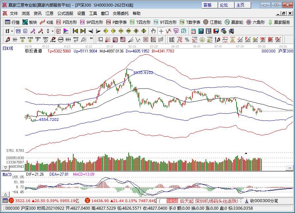The height and width of the screenshot is (213, 295).
Task: Select the gold circle 金 icon
Action: point(202,40)
